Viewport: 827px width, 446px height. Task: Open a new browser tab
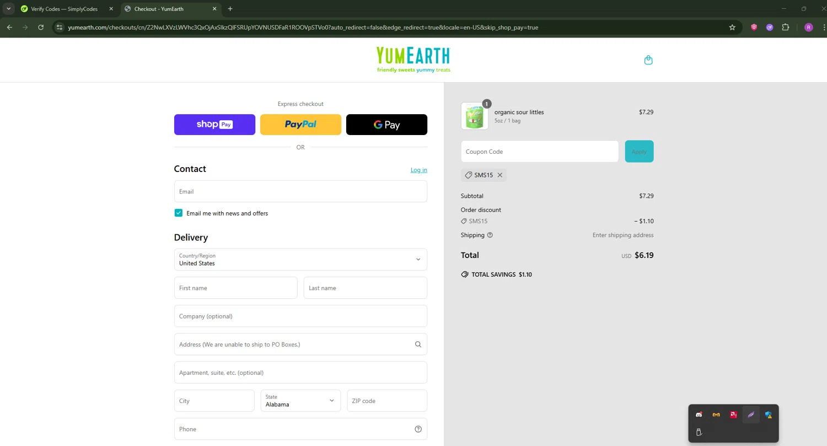tap(230, 9)
